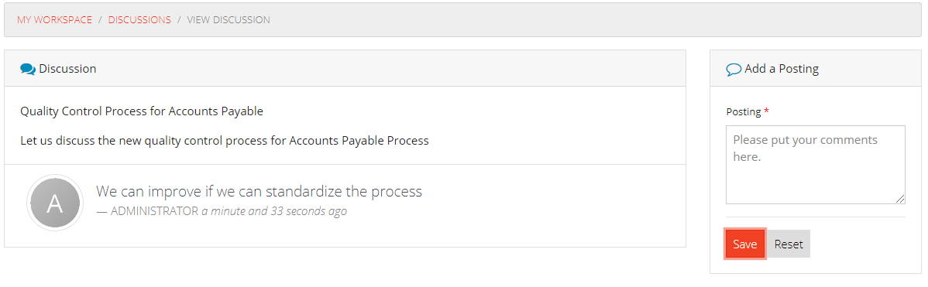
Task: Click the Add a Posting panel heading
Action: (x=782, y=69)
